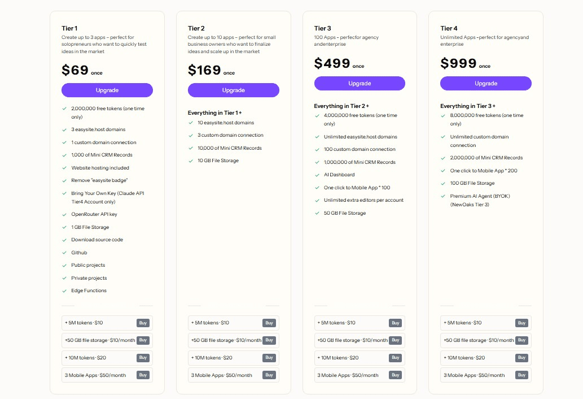Buy +5M tokens add-on in Tier 1
The image size is (583, 399).
[x=143, y=323]
